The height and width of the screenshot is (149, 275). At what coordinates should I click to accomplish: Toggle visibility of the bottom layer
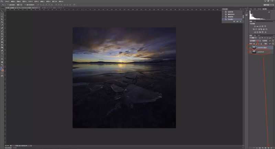click(250, 52)
